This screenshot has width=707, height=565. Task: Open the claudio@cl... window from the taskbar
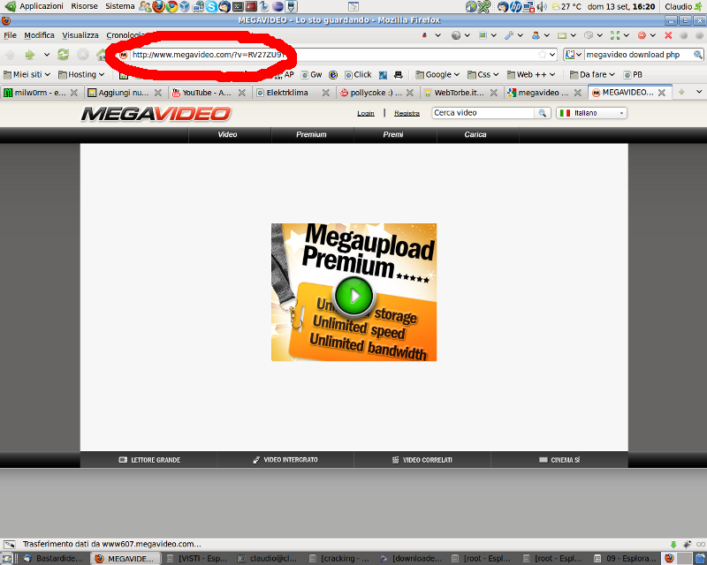pyautogui.click(x=268, y=559)
